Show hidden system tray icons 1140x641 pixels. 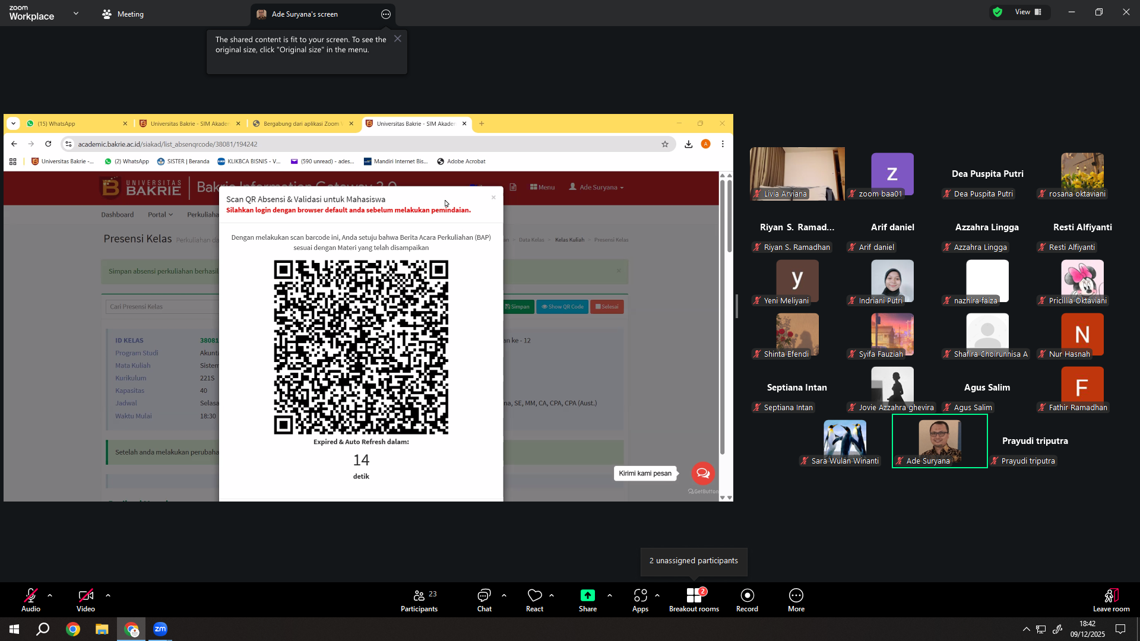tap(1026, 629)
